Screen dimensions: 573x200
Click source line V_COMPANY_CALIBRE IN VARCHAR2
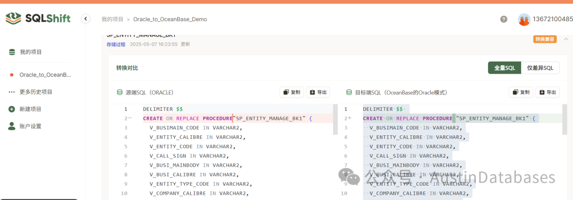point(199,193)
